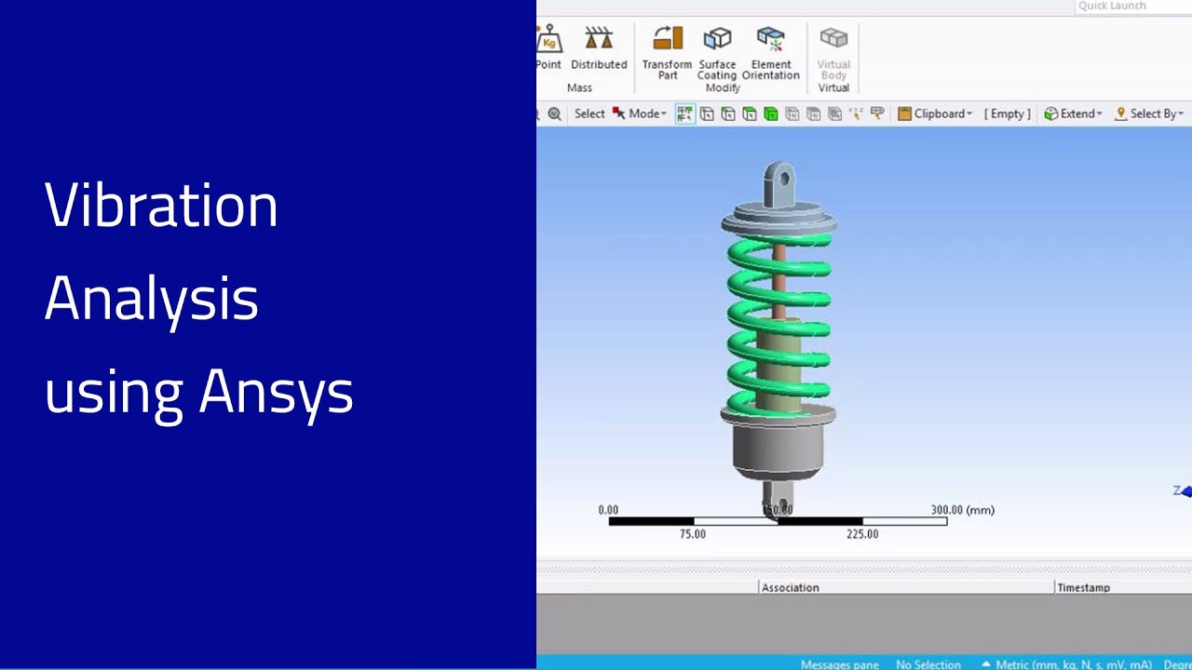Image resolution: width=1192 pixels, height=670 pixels.
Task: Toggle the highlighted selection filter icon left of filter row
Action: tap(685, 114)
